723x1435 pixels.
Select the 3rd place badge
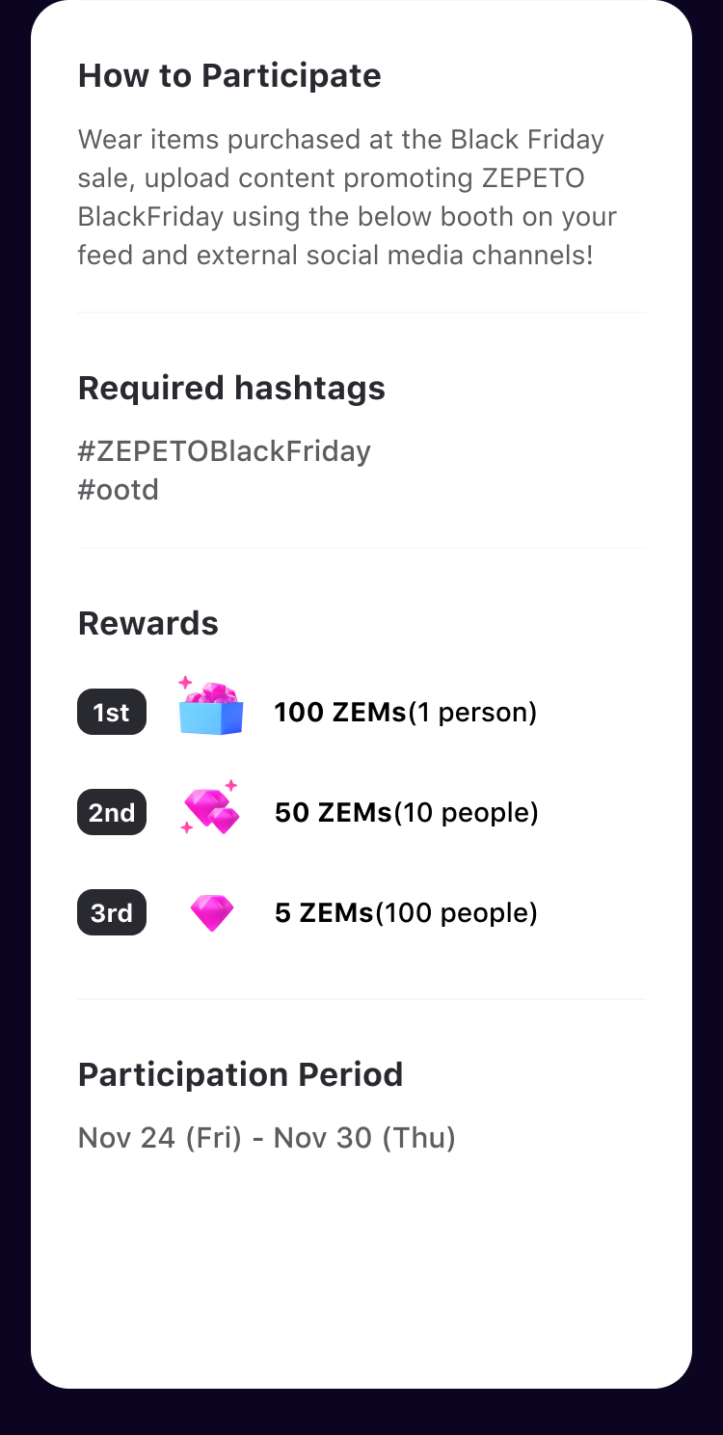112,912
